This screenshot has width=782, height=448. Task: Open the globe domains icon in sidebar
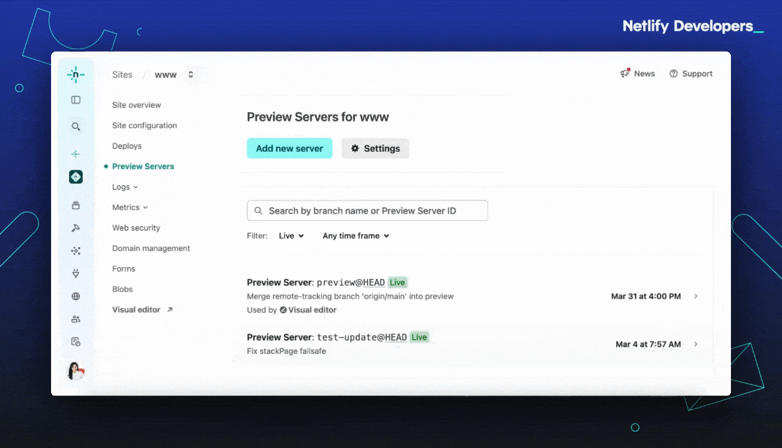point(75,296)
